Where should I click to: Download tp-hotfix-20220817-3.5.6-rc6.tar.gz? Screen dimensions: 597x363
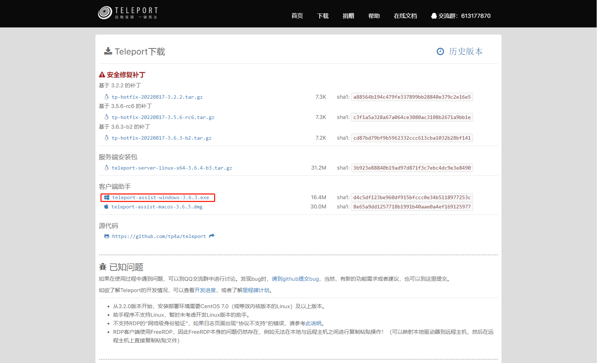[163, 117]
